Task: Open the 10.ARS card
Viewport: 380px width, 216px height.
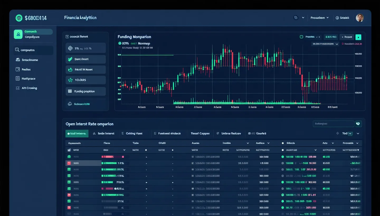Action: [x=85, y=80]
